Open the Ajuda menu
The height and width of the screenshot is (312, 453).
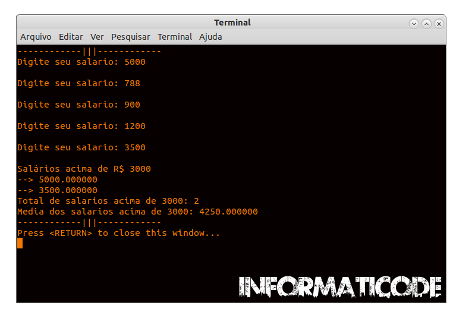click(210, 37)
